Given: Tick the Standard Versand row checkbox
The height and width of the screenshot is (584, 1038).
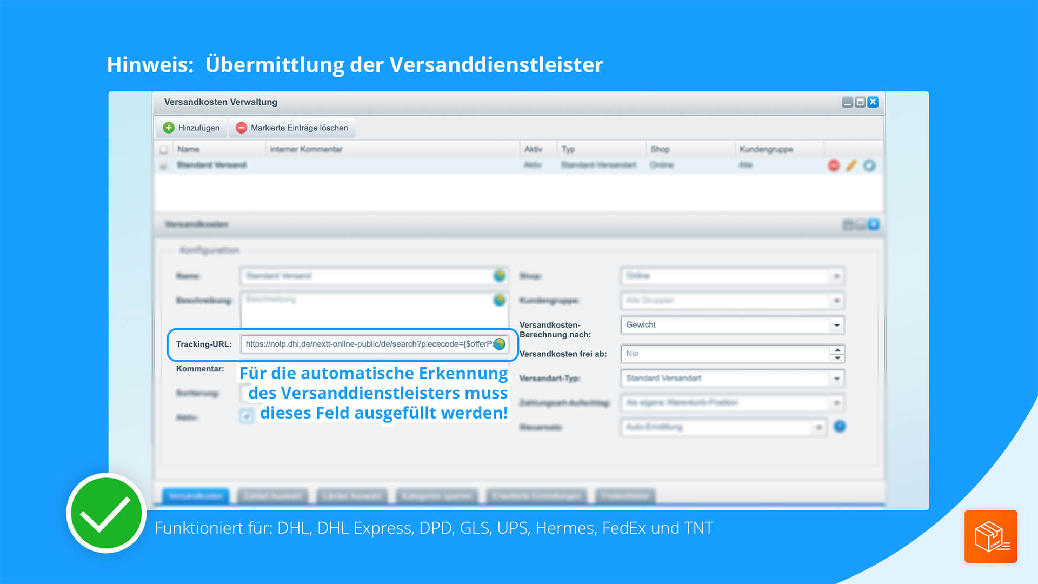Looking at the screenshot, I should coord(163,165).
